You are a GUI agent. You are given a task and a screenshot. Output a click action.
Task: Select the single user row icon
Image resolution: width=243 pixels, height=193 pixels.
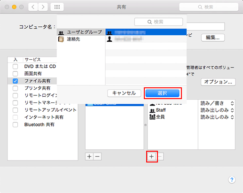pyautogui.click(x=110, y=39)
